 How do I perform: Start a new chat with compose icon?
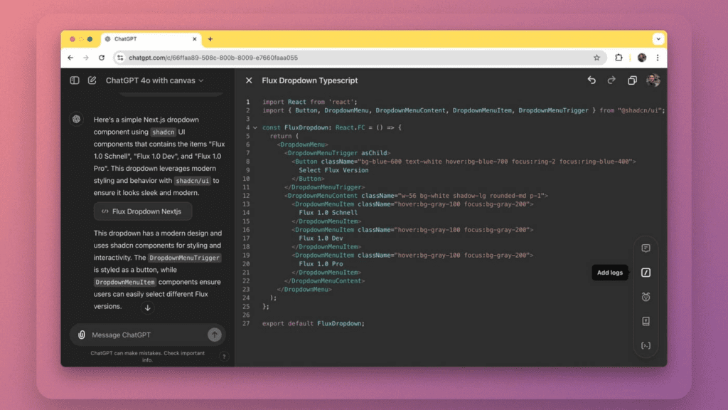click(x=92, y=80)
